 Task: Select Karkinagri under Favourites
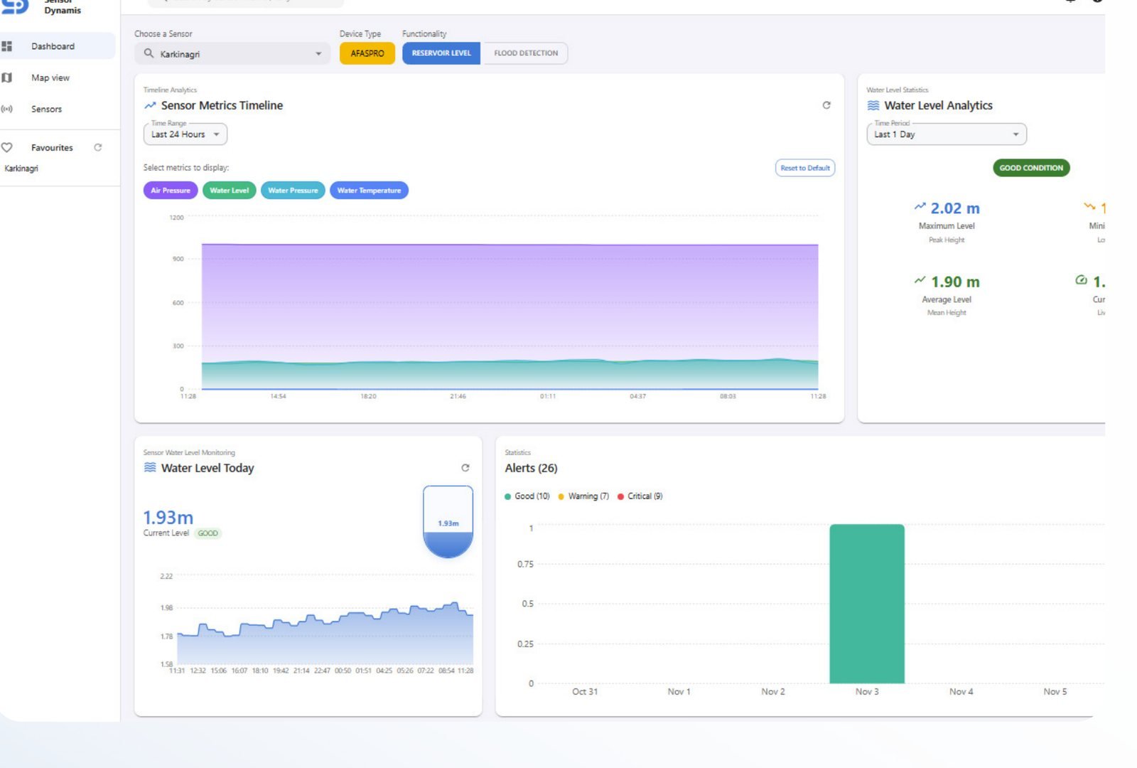[21, 169]
